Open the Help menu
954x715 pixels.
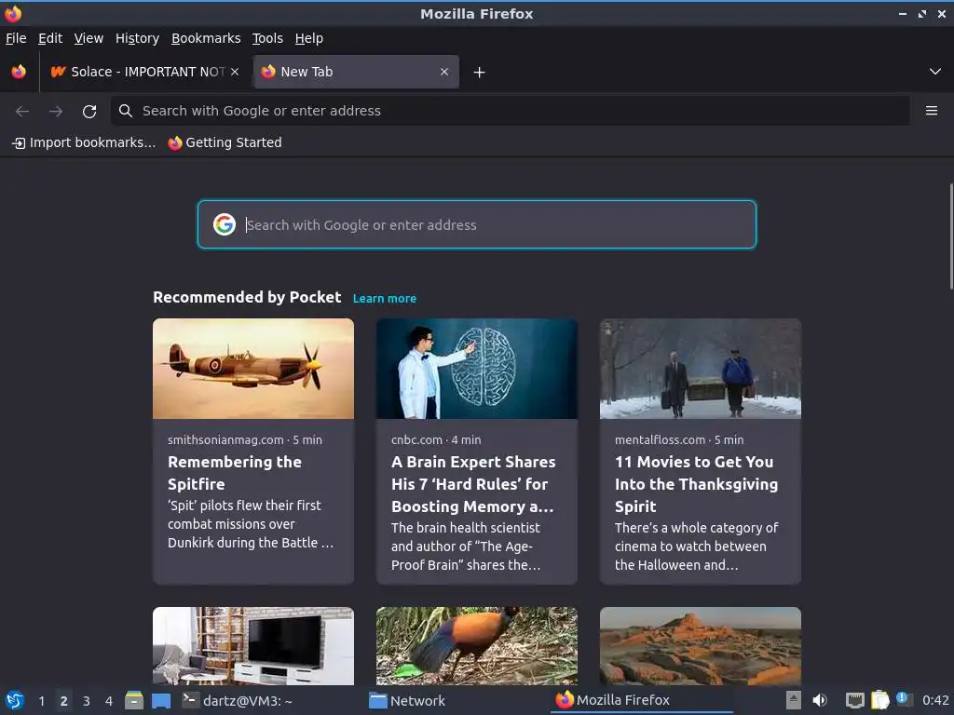click(309, 38)
